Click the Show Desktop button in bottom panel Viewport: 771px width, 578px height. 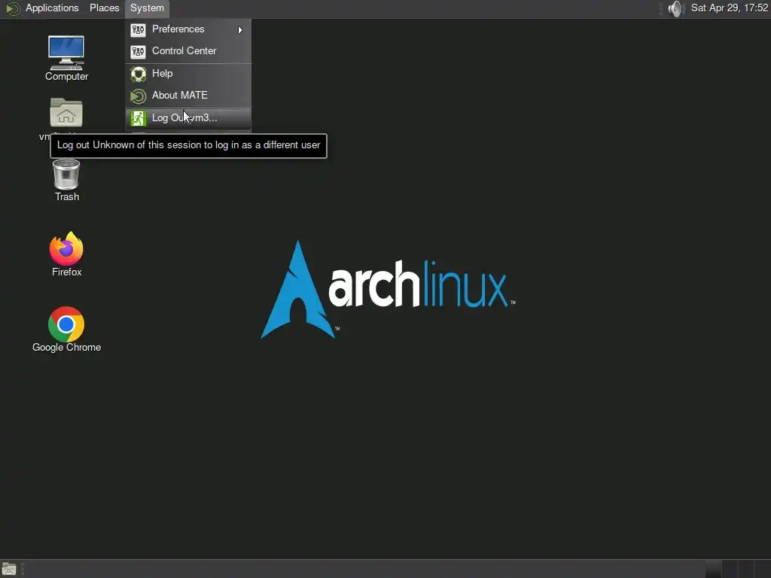pos(9,569)
